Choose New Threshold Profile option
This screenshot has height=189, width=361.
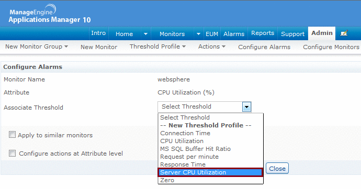210,125
